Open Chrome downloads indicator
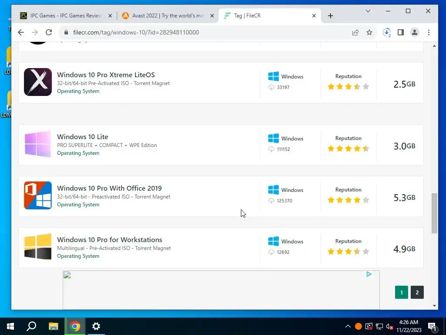Screen dimensions: 446x335 tap(387, 32)
